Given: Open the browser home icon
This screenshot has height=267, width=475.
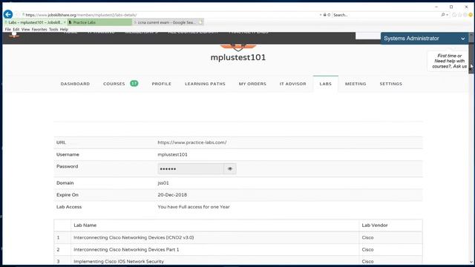Looking at the screenshot, I should pyautogui.click(x=454, y=15).
